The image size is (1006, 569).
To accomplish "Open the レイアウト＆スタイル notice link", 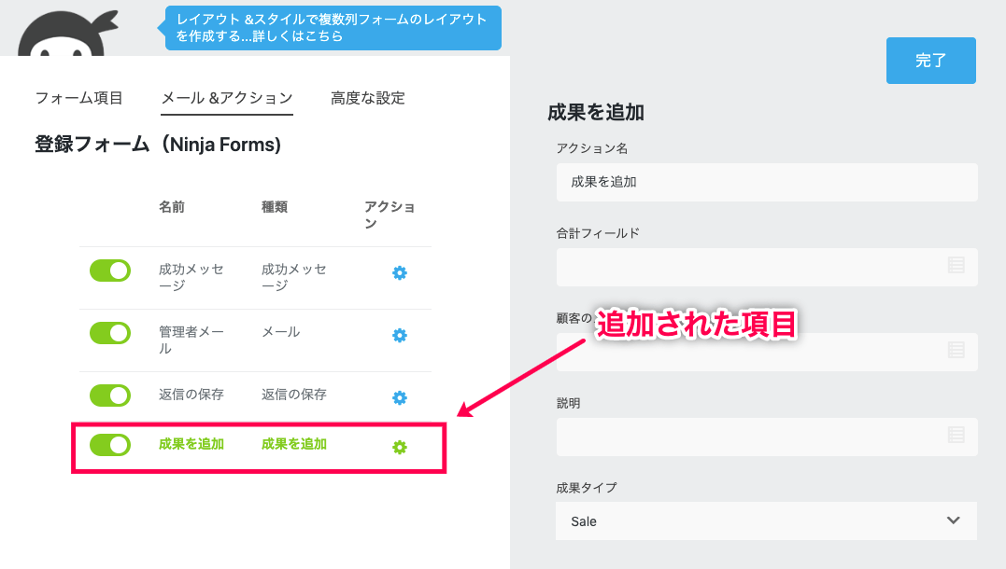I will 333,28.
